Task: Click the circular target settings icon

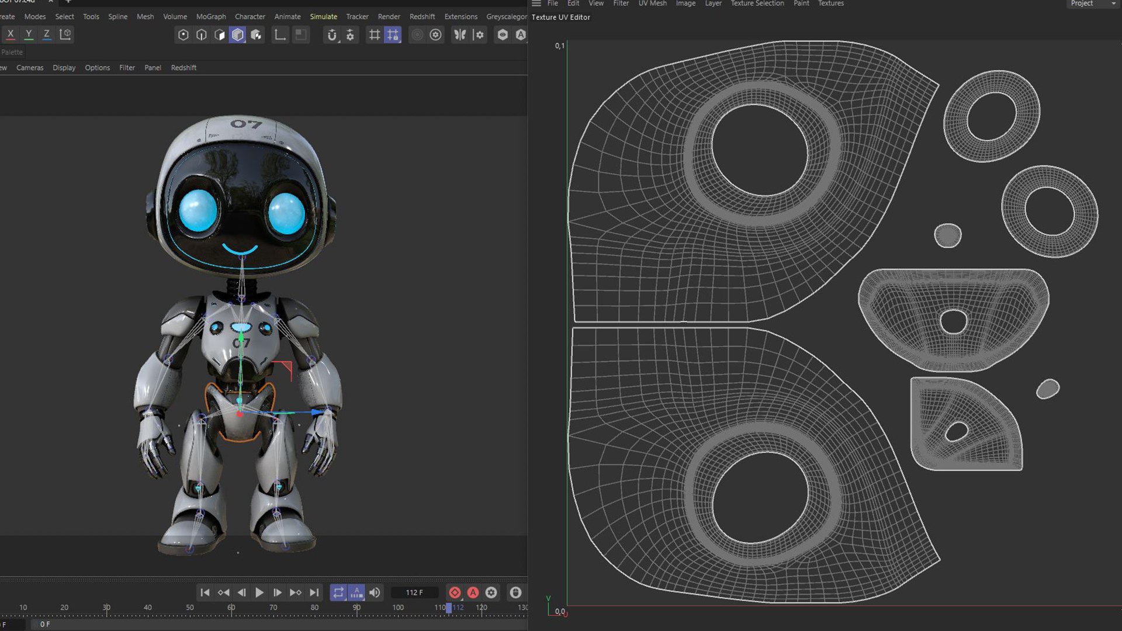Action: pyautogui.click(x=435, y=35)
